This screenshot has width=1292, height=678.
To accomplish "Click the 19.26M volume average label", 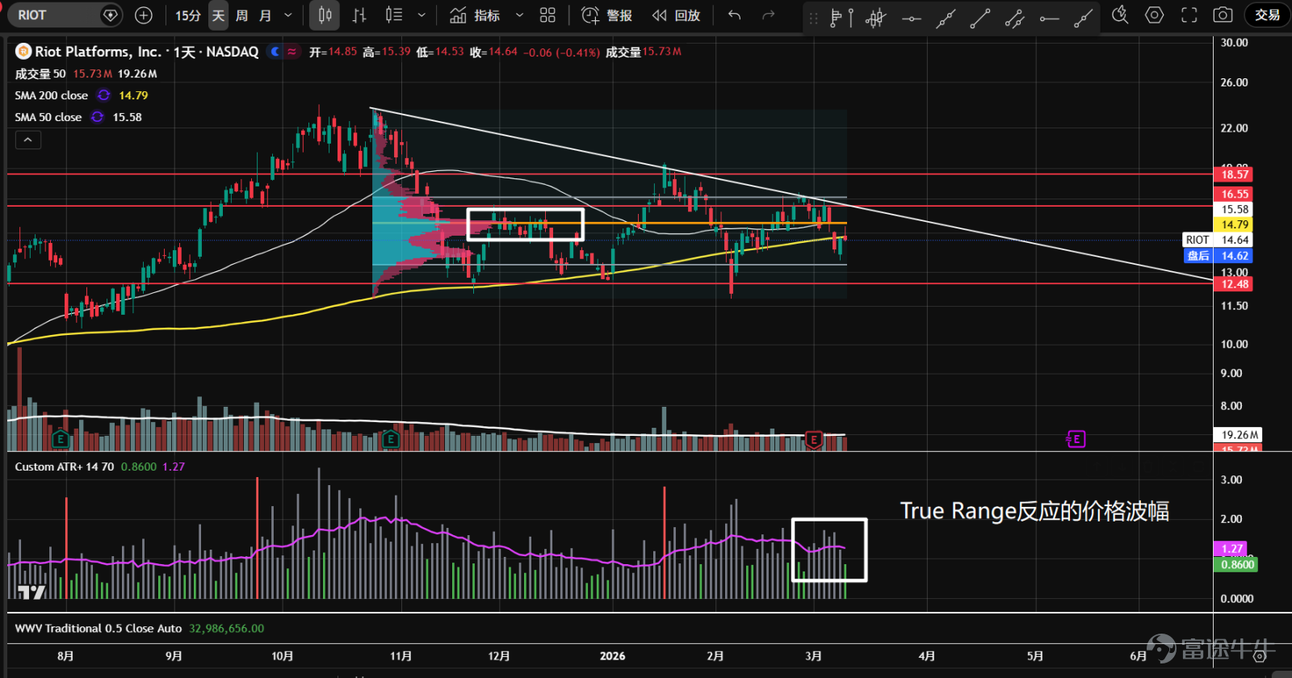I will [1239, 435].
